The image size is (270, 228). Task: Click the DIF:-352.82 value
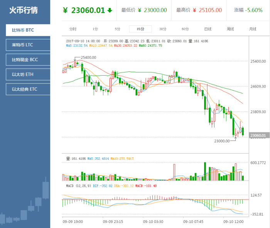click(103, 186)
